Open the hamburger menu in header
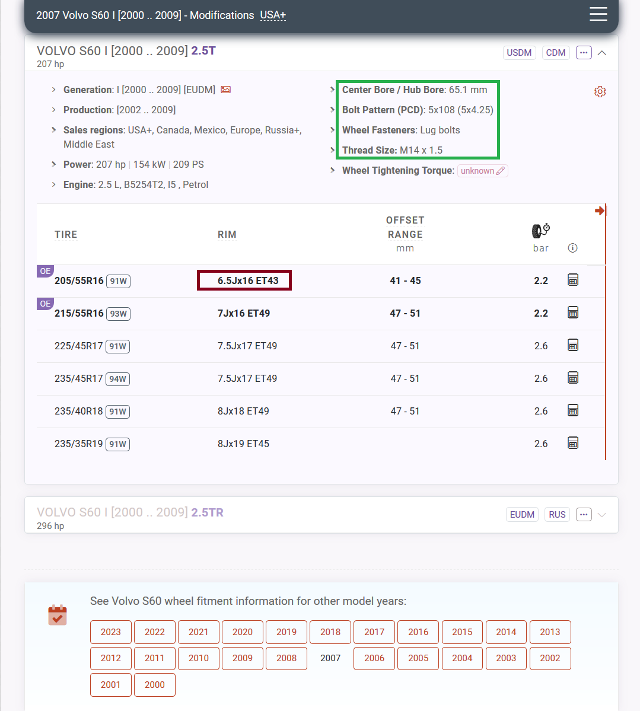 (598, 14)
